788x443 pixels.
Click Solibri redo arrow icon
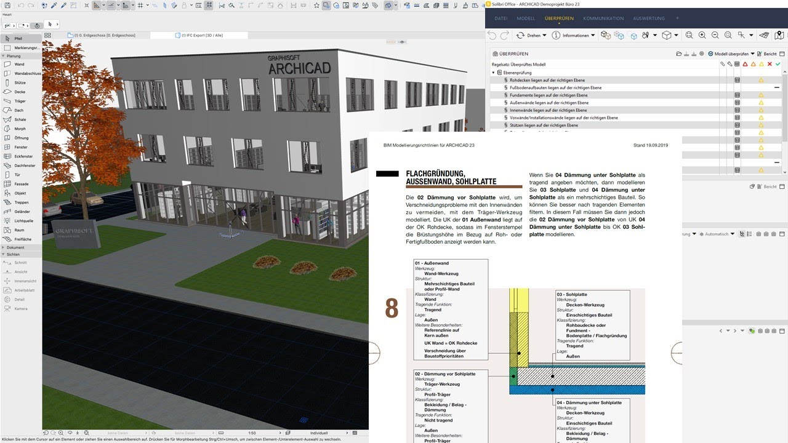click(505, 35)
